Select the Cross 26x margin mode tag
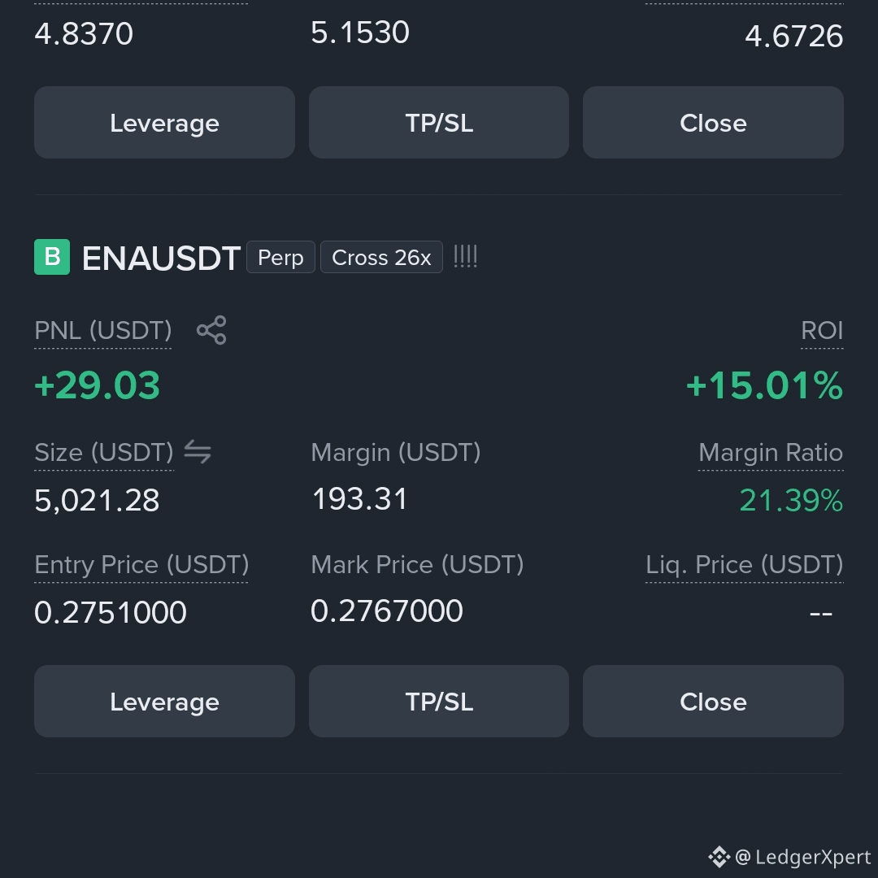This screenshot has width=878, height=878. point(381,257)
